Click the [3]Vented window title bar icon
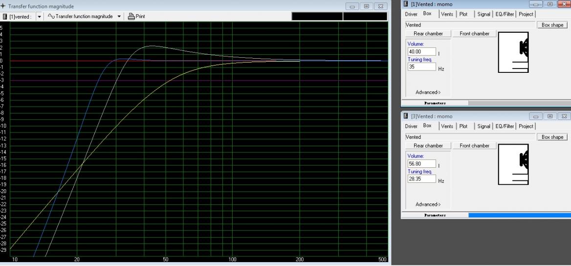This screenshot has width=571, height=266. pyautogui.click(x=405, y=116)
